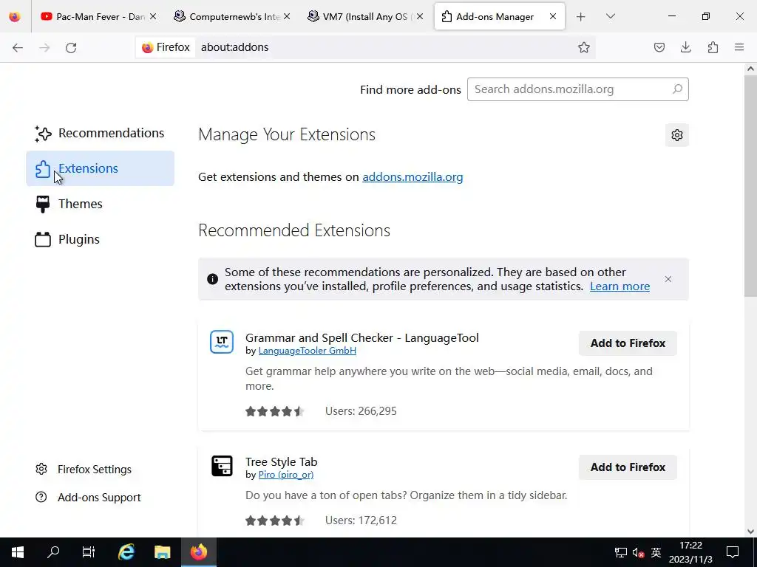This screenshot has width=757, height=567.
Task: Open Themes in the sidebar
Action: click(x=100, y=204)
